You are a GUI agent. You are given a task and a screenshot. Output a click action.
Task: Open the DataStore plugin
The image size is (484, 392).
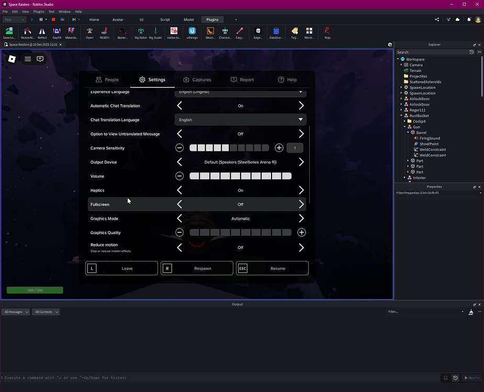276,33
